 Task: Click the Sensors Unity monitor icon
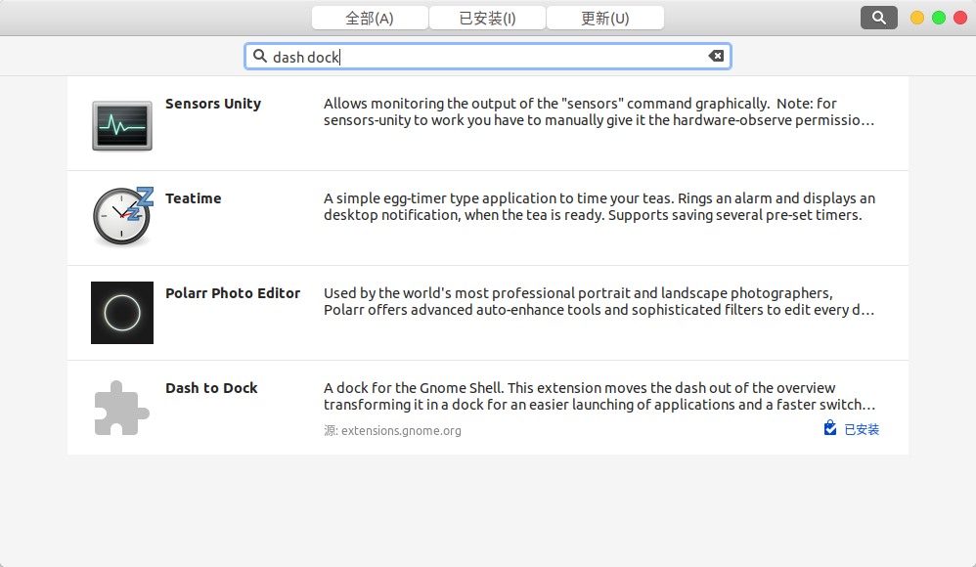pyautogui.click(x=121, y=124)
